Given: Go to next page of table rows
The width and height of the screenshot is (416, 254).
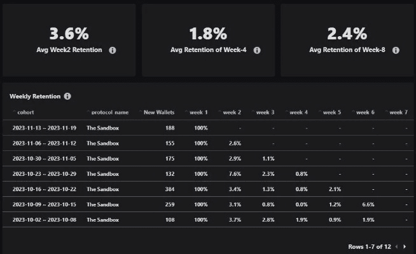Looking at the screenshot, I should tap(405, 246).
